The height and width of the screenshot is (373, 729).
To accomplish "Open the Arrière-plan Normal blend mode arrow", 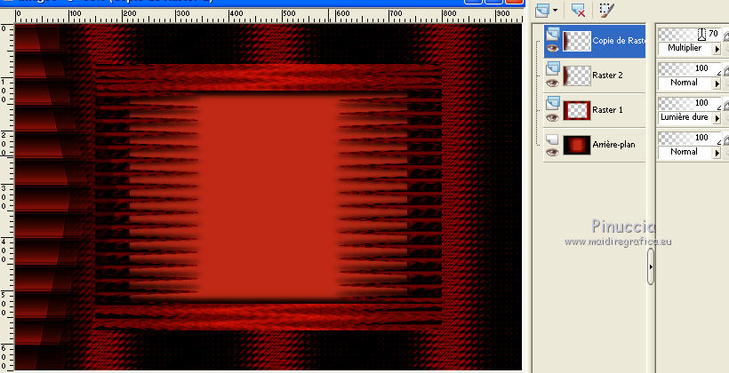I will tap(717, 153).
